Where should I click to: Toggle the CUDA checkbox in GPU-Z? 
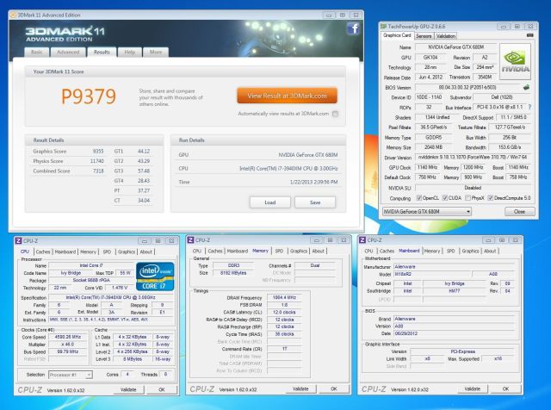[445, 198]
